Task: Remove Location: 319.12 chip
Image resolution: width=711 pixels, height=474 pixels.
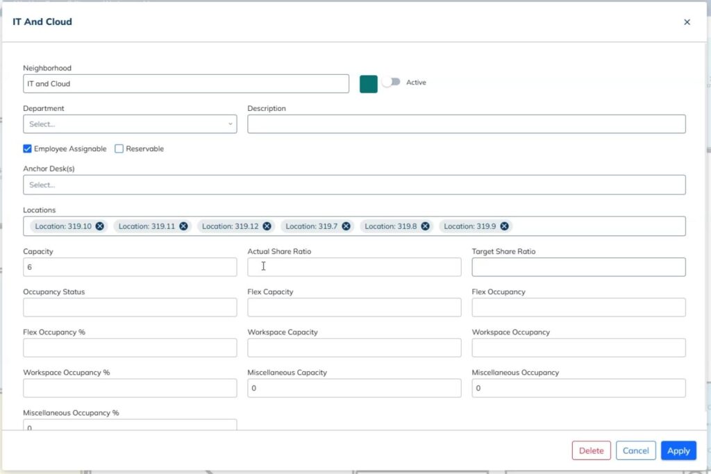Action: click(267, 226)
